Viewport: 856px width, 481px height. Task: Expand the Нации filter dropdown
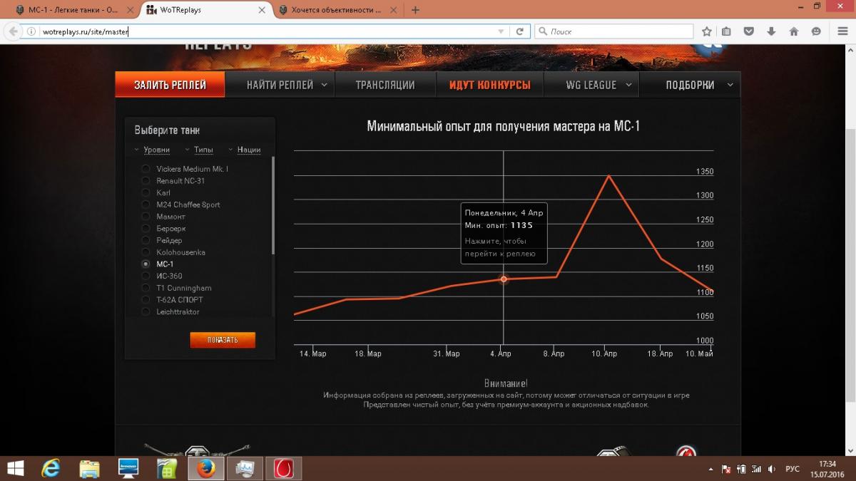point(244,150)
